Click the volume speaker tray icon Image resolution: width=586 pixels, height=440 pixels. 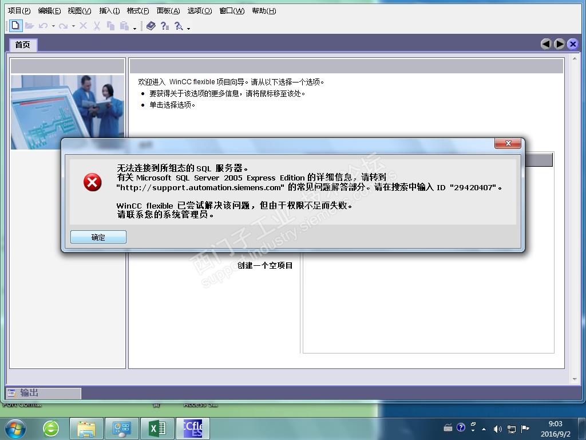[497, 429]
